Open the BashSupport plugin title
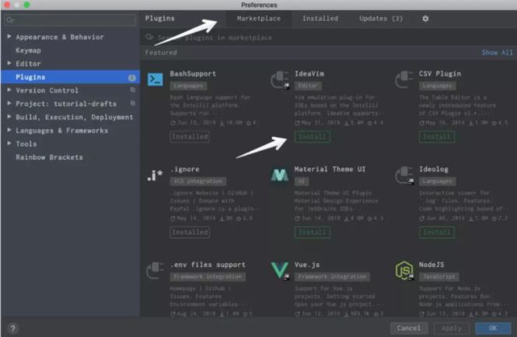This screenshot has height=337, width=517. [x=193, y=74]
